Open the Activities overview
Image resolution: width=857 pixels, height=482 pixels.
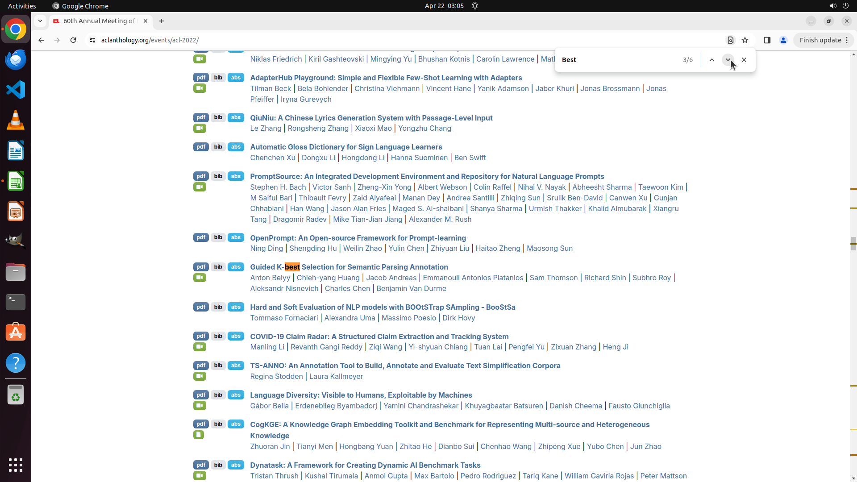point(22,6)
